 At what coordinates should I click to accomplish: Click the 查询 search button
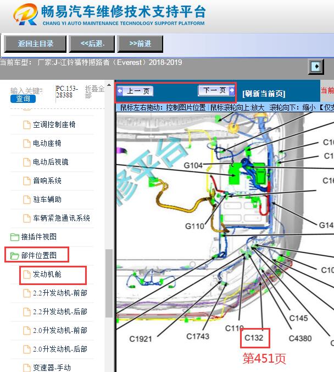23,99
